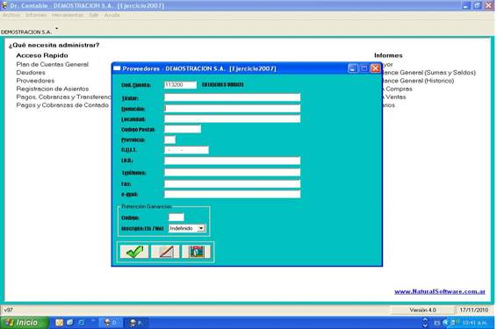Viewport: 497px width, 329px height.
Task: Click the e-mail input field
Action: pyautogui.click(x=233, y=194)
